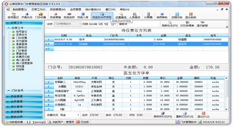The image size is (233, 127).
Task: Expand the 会员管理 sidebar panel
Action: click(24, 101)
